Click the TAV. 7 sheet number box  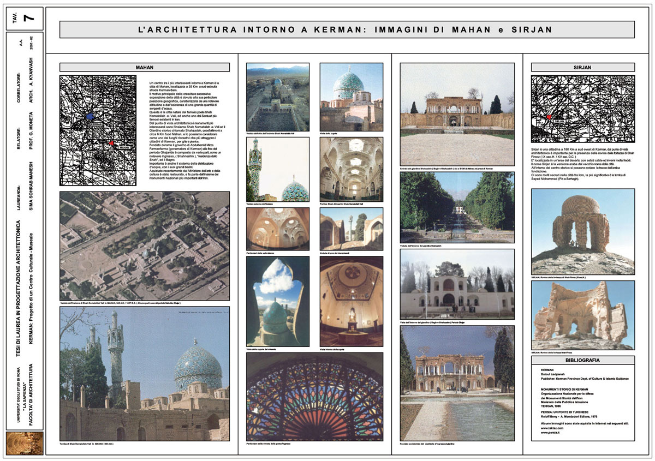(24, 16)
